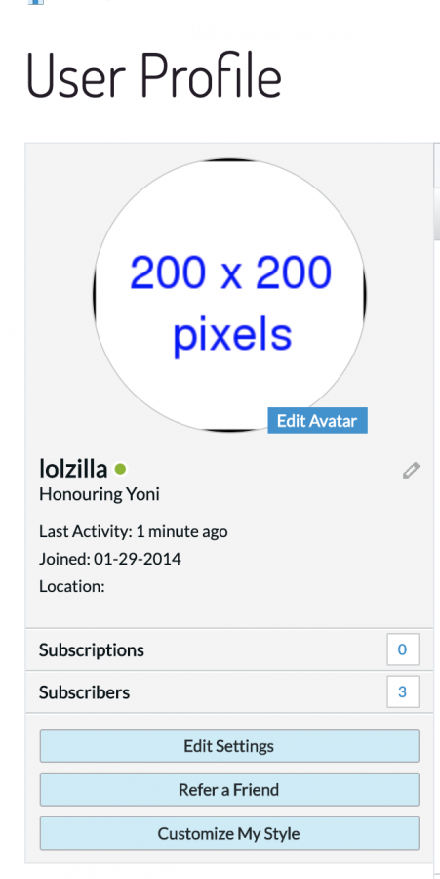Select the Honouring Yoni user title
This screenshot has height=879, width=440.
(x=100, y=494)
